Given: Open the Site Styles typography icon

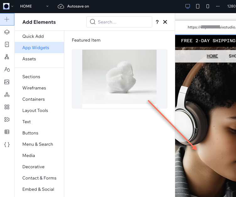Looking at the screenshot, I should [7, 69].
